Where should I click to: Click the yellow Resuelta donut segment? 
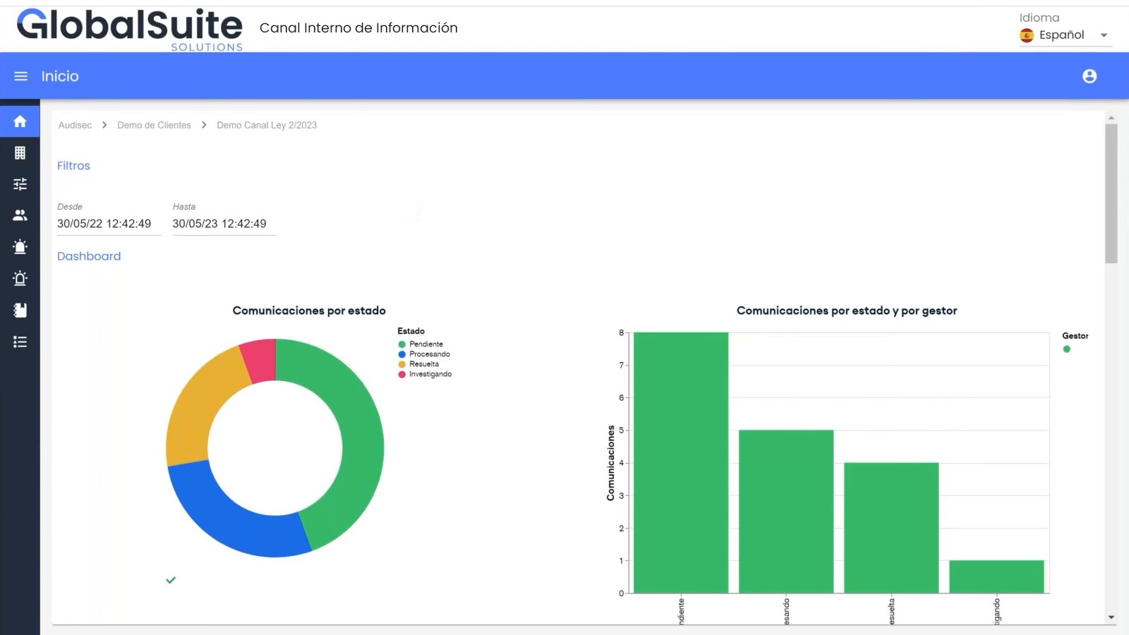196,402
